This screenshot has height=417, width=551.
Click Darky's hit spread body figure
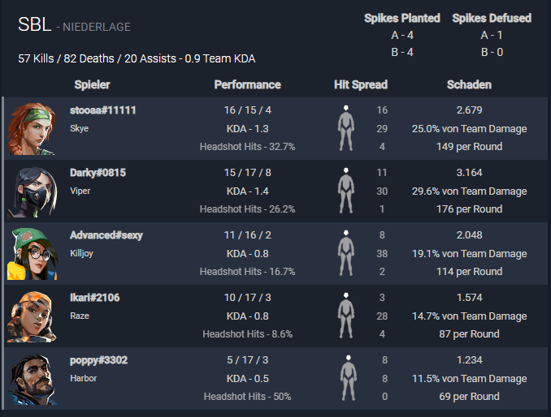(346, 191)
